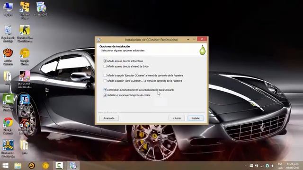Open the yellow Google Chrome Canary shortcut
Screen dimensions: 303x170
click(x=25, y=57)
